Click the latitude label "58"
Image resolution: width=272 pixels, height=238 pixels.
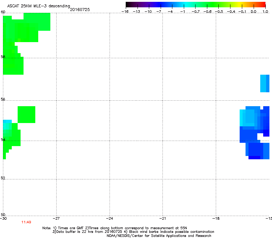(3, 57)
